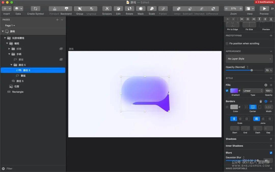Enable Fix position when scrolling checkbox
Screen dimensions: 275x172
227,44
